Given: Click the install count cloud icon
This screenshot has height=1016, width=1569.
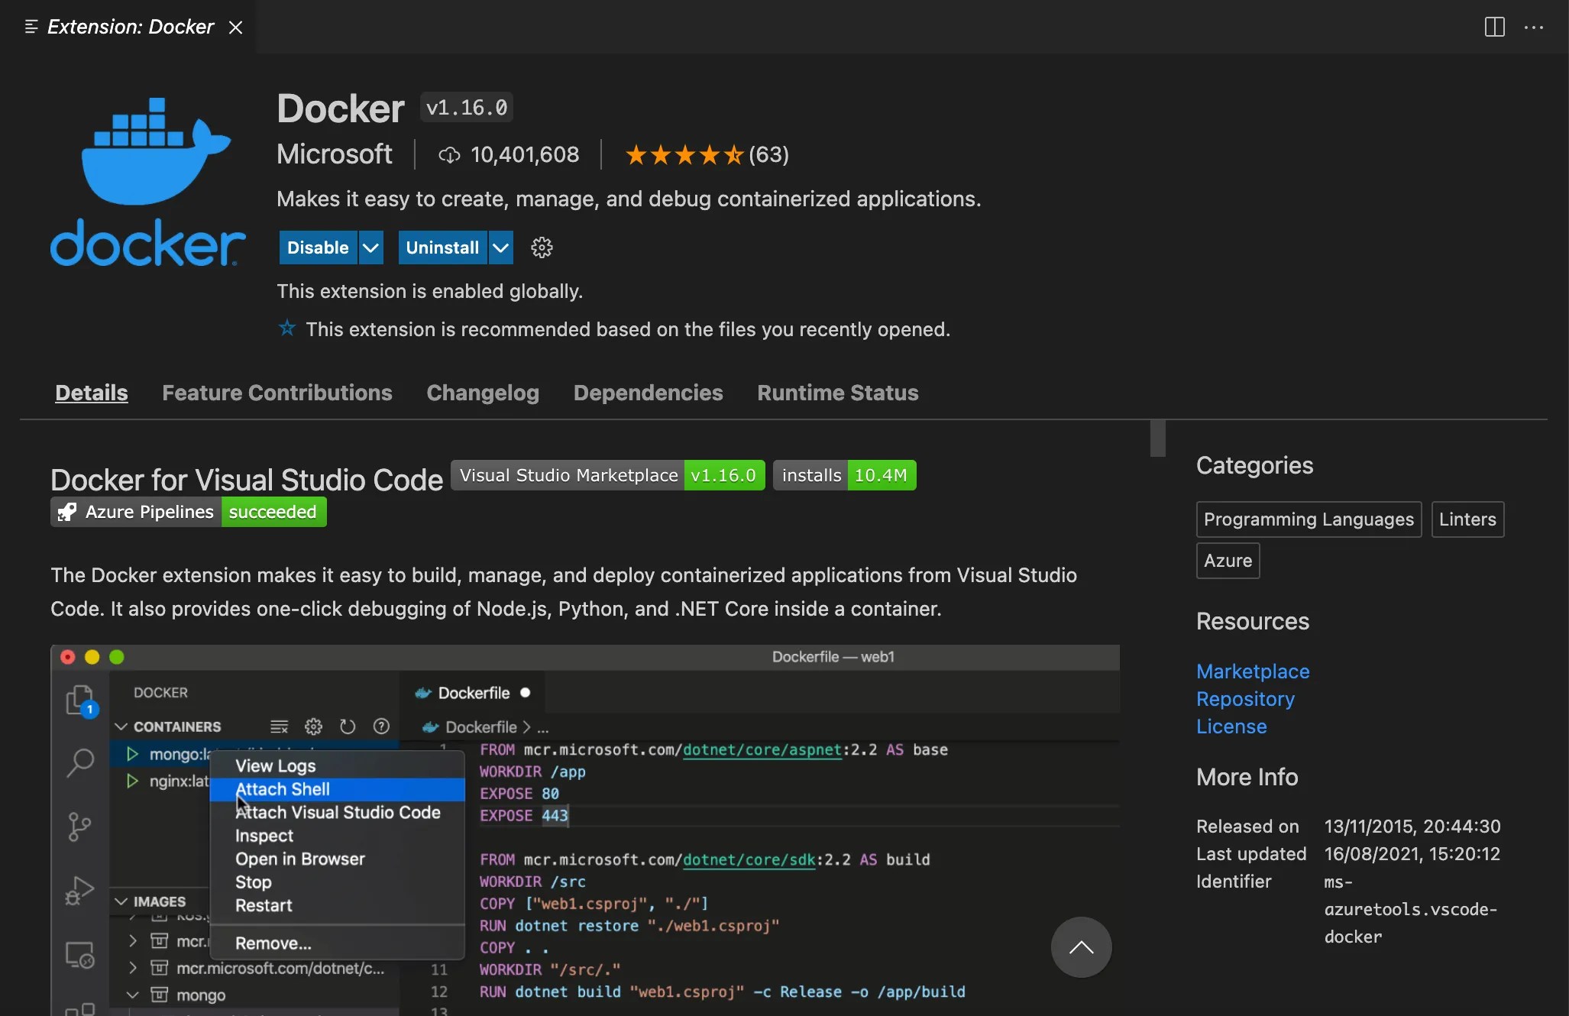Looking at the screenshot, I should 449,155.
